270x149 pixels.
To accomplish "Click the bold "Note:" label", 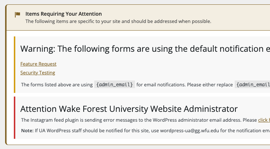I will point(27,130).
